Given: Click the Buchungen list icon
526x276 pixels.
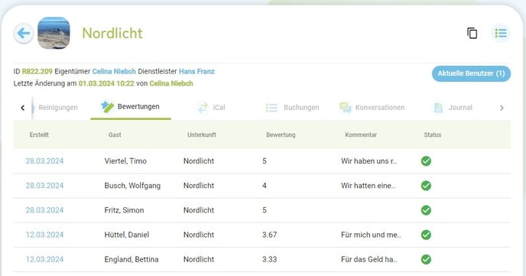Looking at the screenshot, I should [x=271, y=108].
